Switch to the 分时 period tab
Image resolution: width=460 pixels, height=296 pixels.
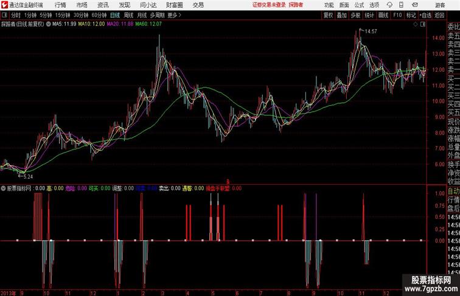point(16,15)
